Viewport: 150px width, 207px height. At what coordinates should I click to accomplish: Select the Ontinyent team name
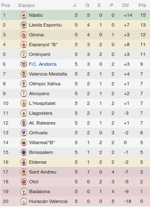tap(40, 54)
